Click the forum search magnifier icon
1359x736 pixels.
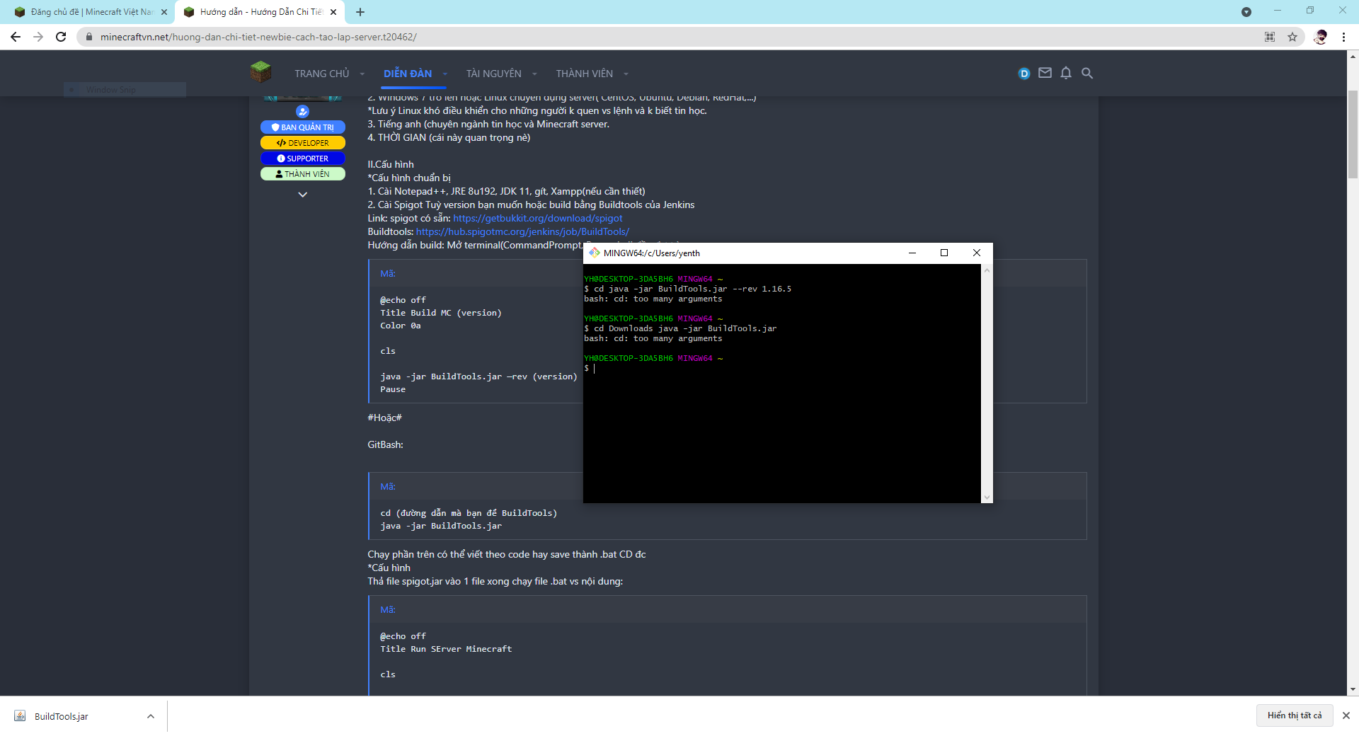point(1087,73)
